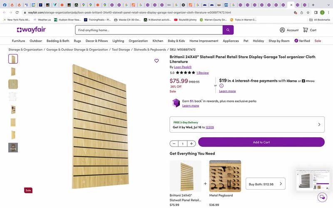Open the 1 Review link

[x=203, y=72]
